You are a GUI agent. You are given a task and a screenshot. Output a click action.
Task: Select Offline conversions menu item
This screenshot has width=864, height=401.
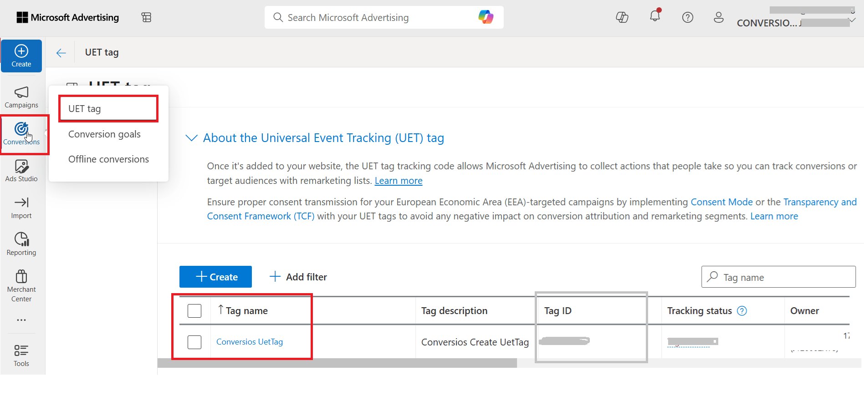tap(108, 159)
